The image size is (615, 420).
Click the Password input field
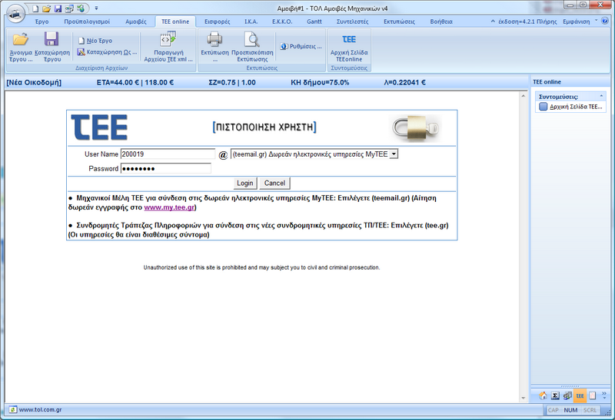point(165,168)
